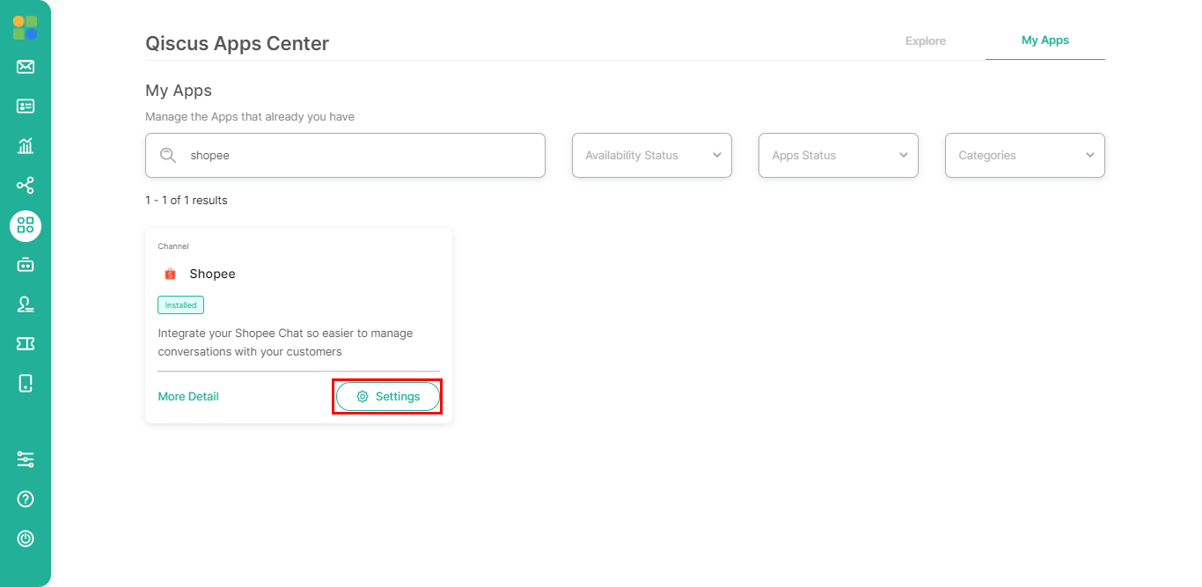Click the power logout icon in the sidebar

[26, 539]
